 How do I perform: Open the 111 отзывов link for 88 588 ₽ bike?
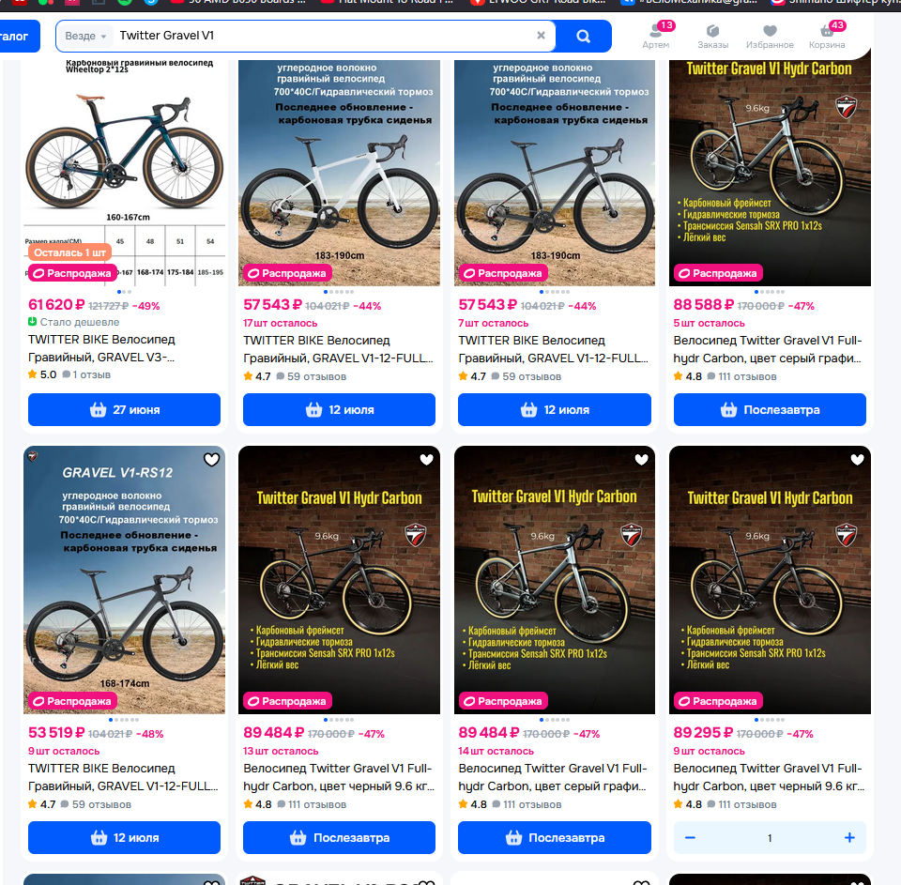747,377
